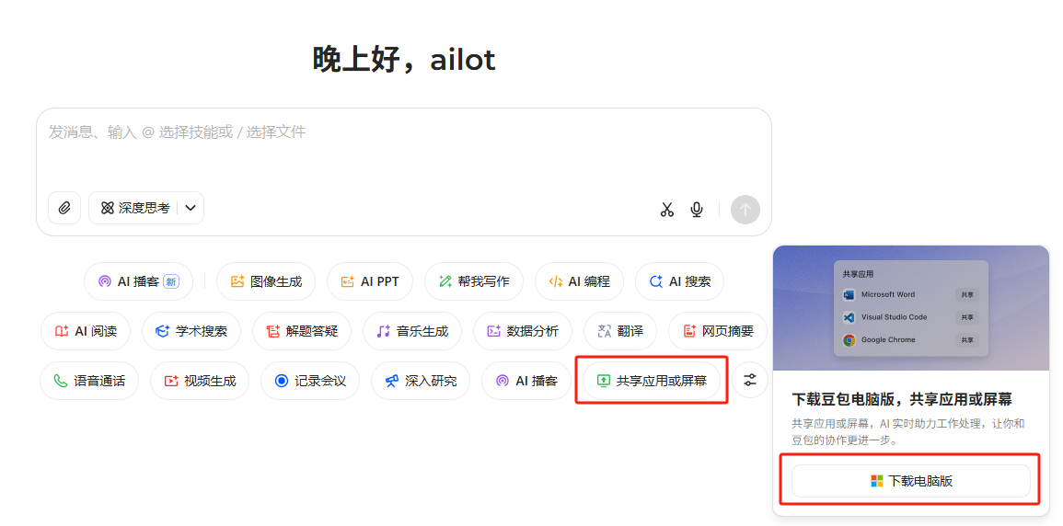Viewport: 1063px width, 526px height.
Task: Select the 图像生成 image generation skill
Action: pyautogui.click(x=266, y=281)
